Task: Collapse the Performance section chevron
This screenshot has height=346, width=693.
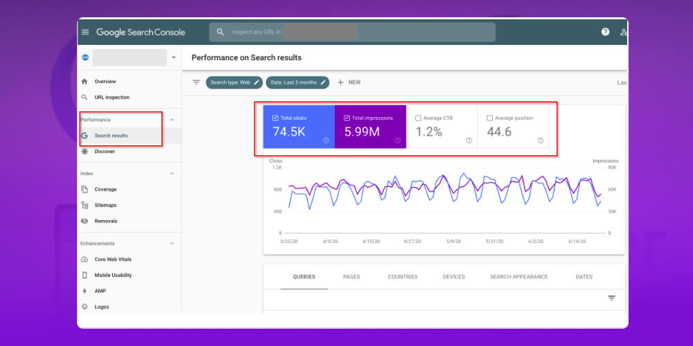Action: pyautogui.click(x=172, y=120)
